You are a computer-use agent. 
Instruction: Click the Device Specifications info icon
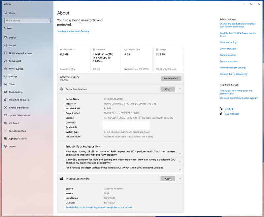[x=61, y=89]
